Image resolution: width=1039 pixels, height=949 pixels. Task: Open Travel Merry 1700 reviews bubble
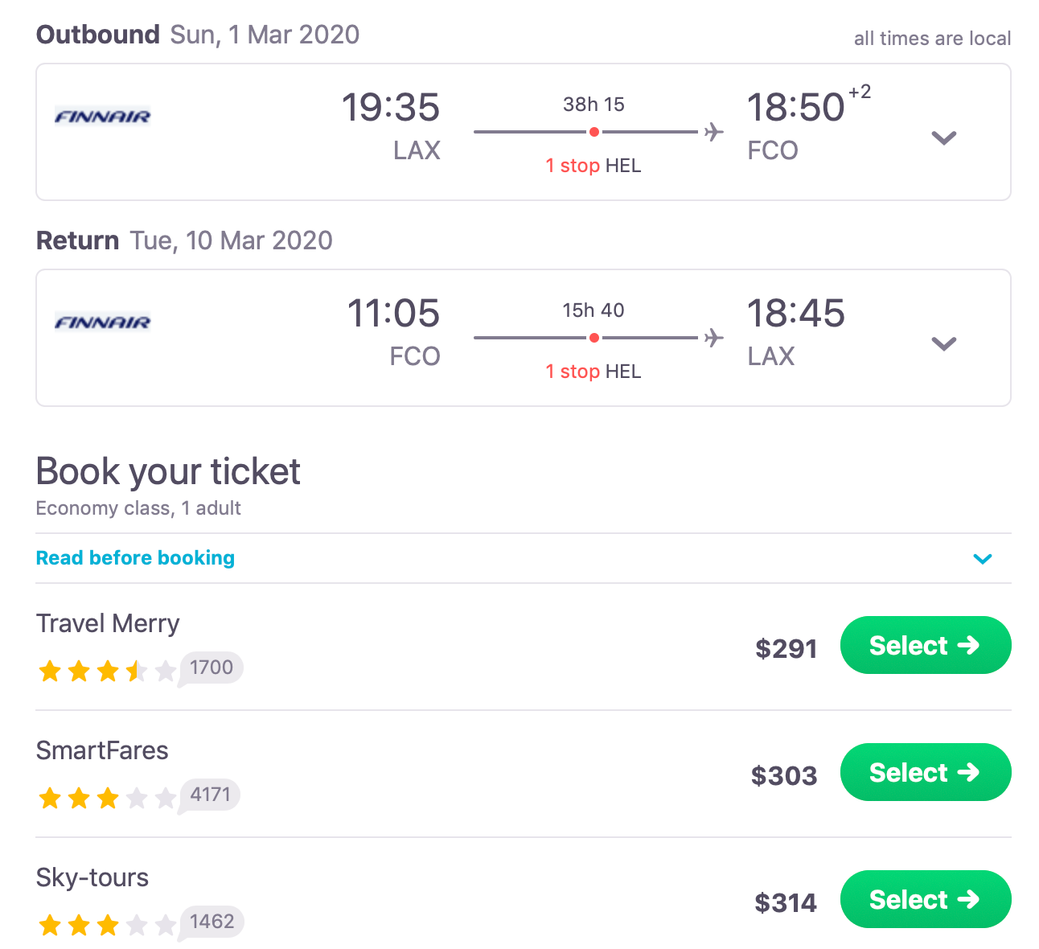211,668
